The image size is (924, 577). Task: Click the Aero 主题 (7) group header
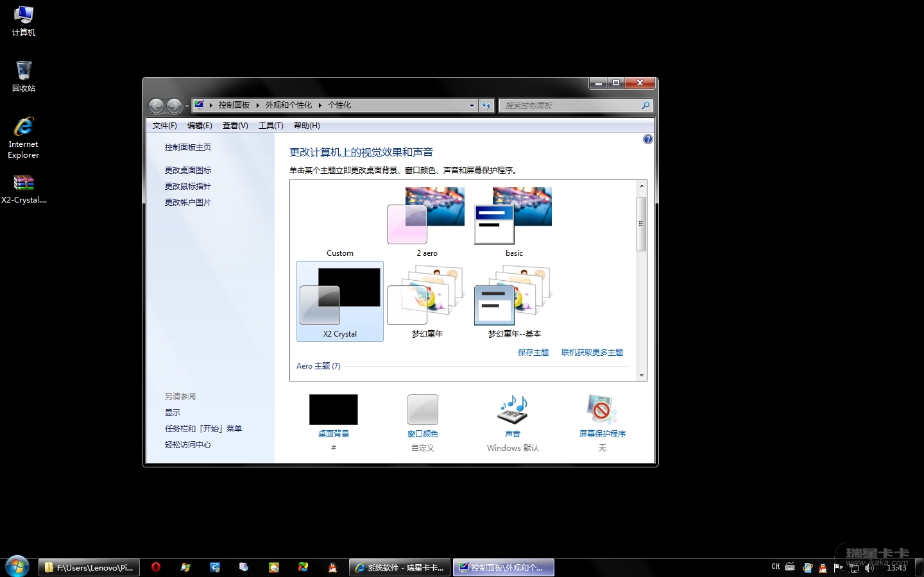pos(319,366)
